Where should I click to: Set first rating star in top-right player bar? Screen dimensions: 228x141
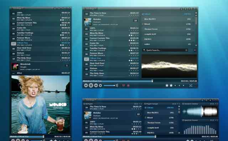167,86
